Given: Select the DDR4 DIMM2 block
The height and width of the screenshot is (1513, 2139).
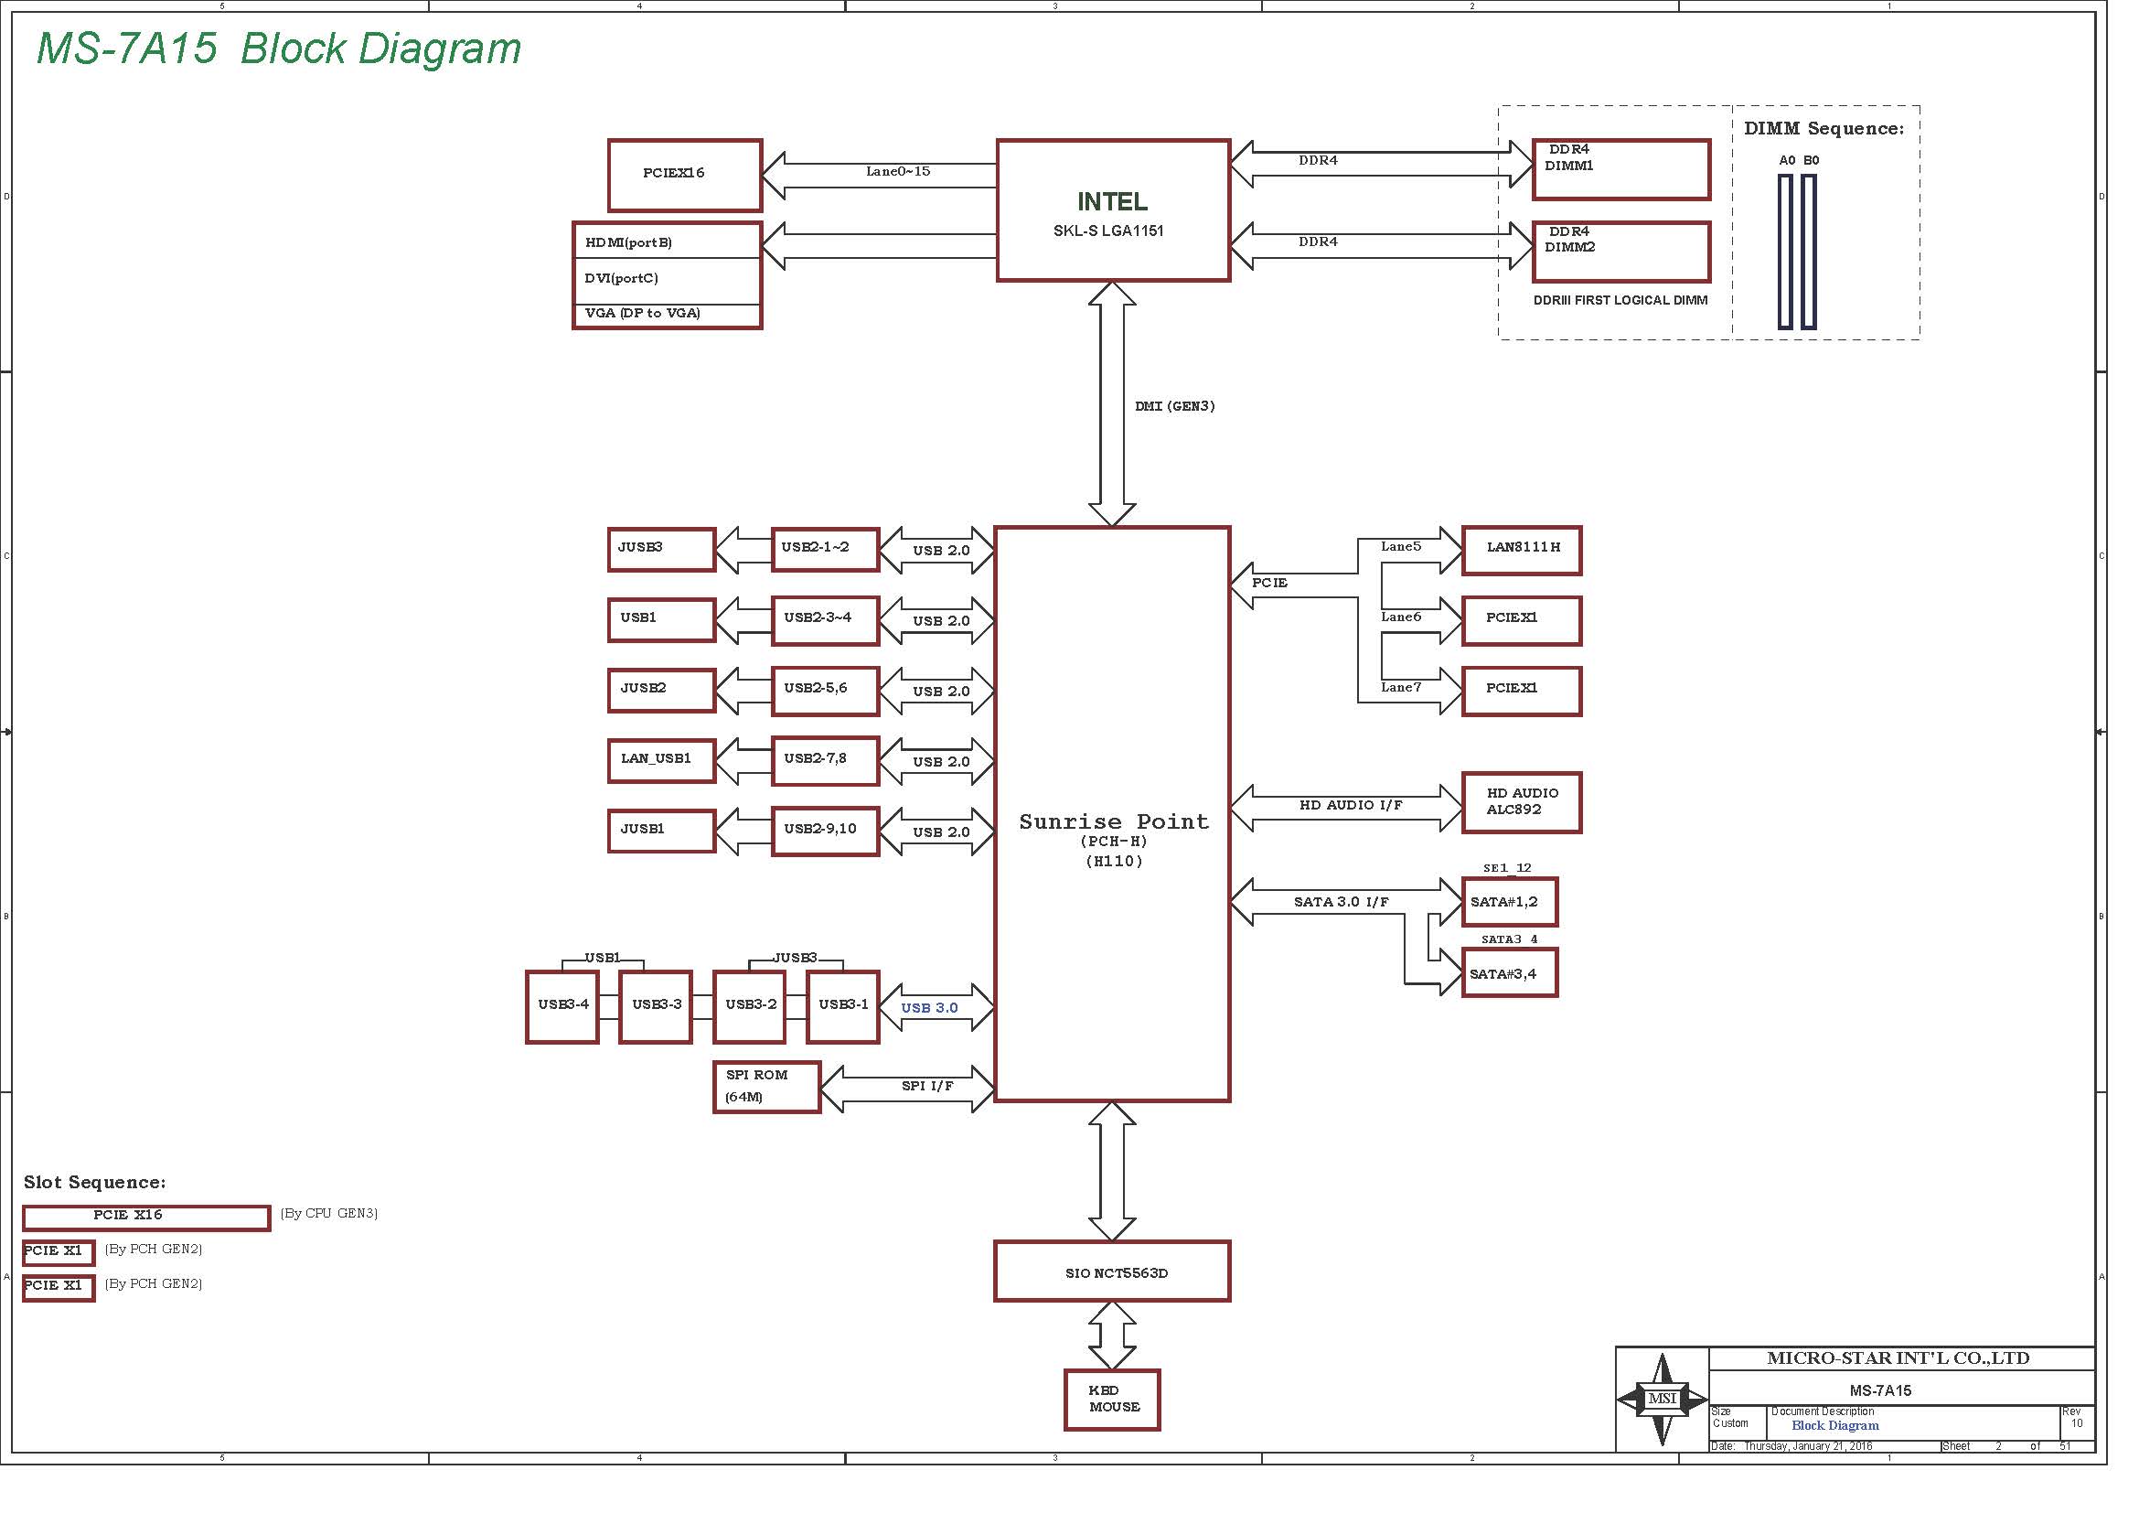Looking at the screenshot, I should pyautogui.click(x=1621, y=252).
